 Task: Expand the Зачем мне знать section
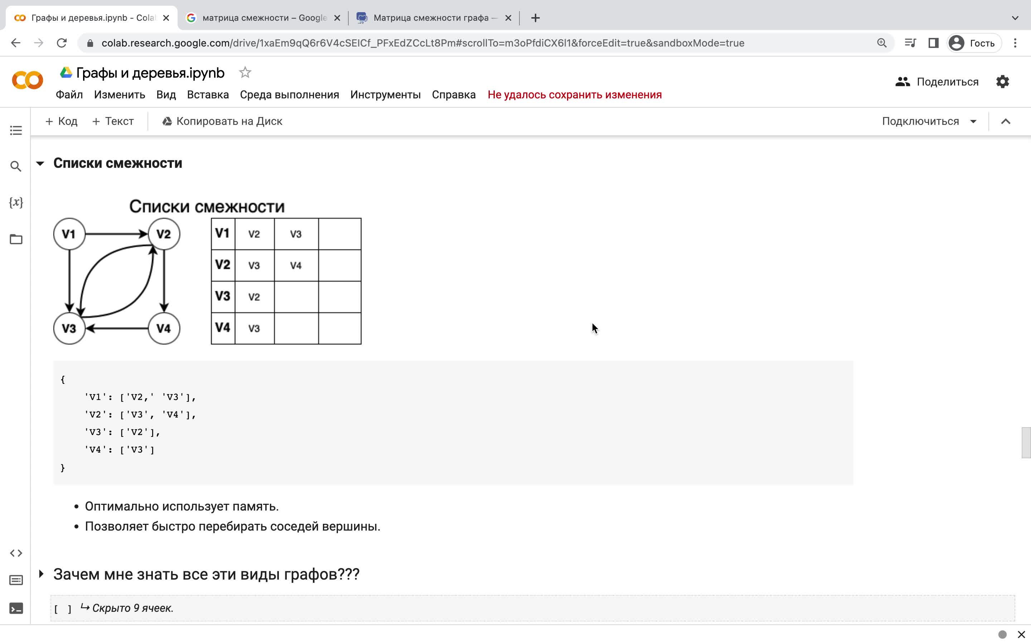(x=41, y=574)
